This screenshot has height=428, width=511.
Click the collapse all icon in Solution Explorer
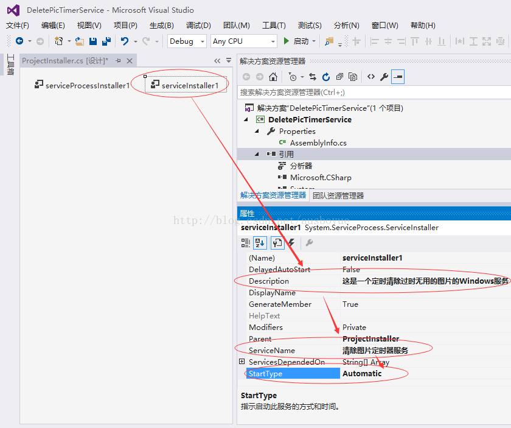339,77
